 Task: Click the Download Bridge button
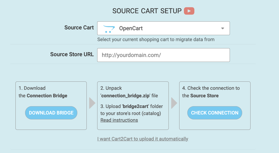pyautogui.click(x=51, y=113)
